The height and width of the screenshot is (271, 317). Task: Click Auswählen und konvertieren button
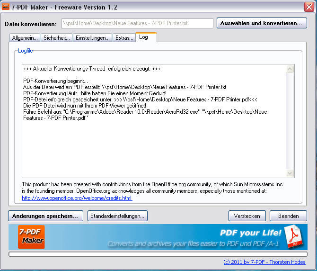(x=262, y=23)
